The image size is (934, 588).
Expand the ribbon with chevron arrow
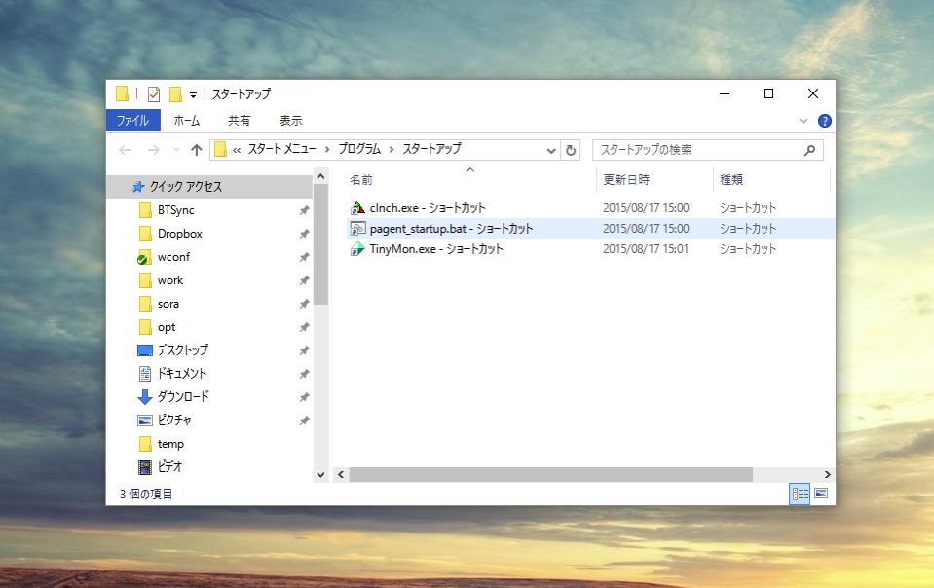coord(803,121)
